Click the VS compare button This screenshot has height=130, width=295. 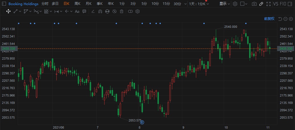pyautogui.click(x=276, y=4)
